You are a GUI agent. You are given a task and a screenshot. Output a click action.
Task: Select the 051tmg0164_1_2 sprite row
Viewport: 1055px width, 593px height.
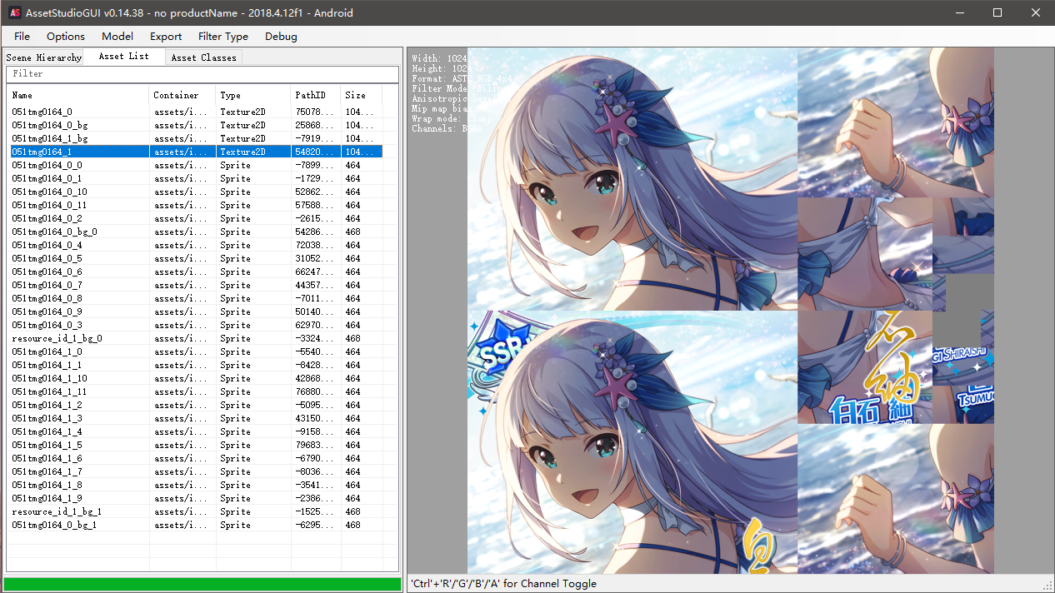pyautogui.click(x=196, y=405)
